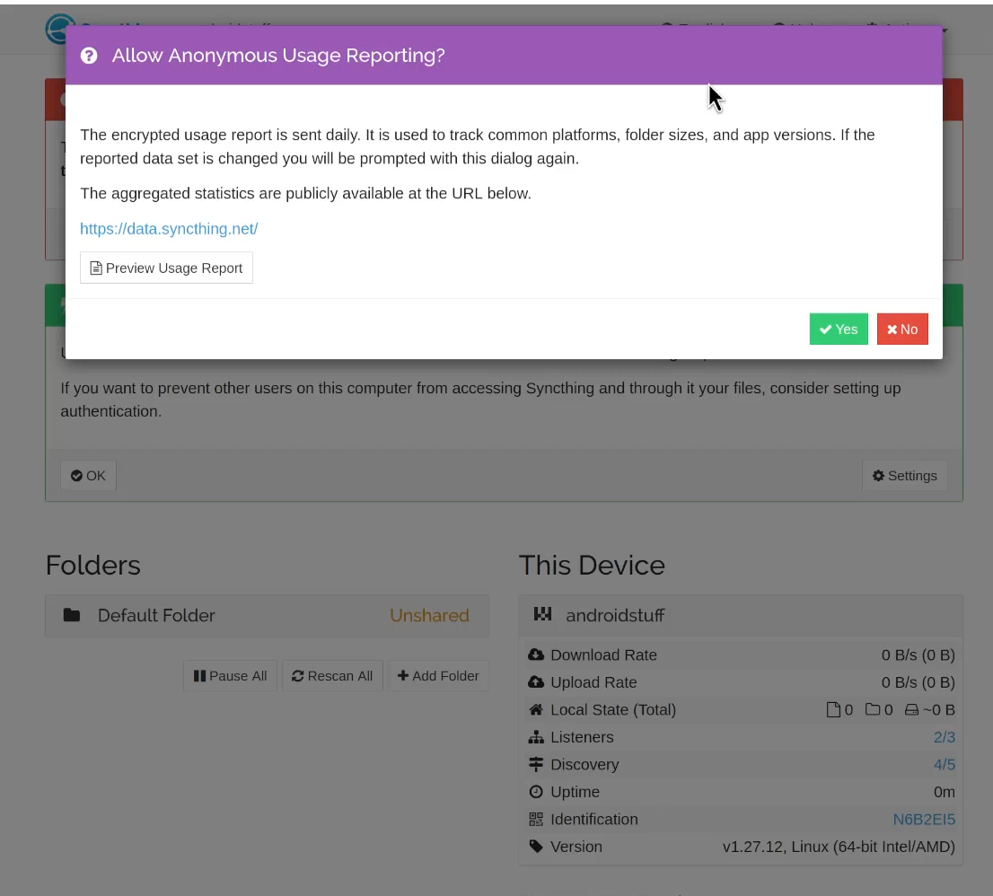Click the Local State file count icon

coord(833,710)
